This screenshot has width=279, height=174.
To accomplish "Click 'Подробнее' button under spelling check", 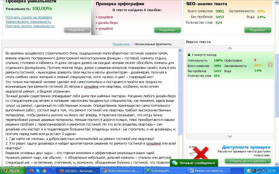I will pyautogui.click(x=167, y=30).
